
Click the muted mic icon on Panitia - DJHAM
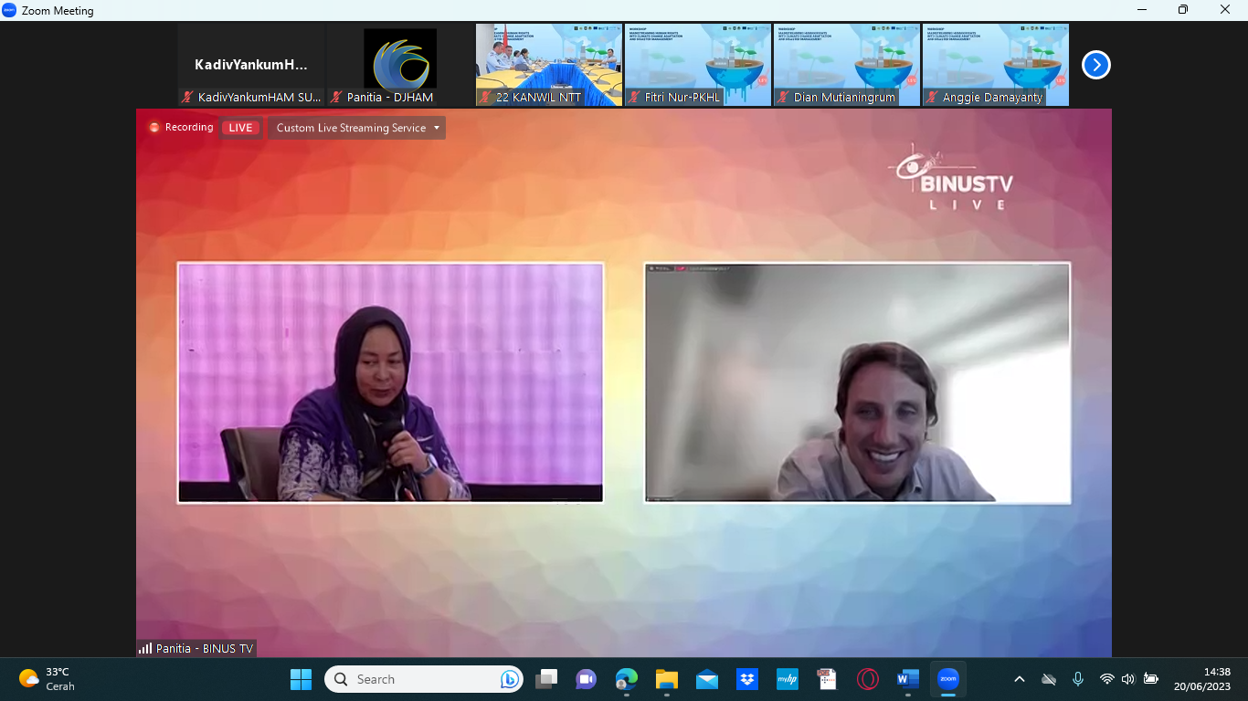point(337,97)
